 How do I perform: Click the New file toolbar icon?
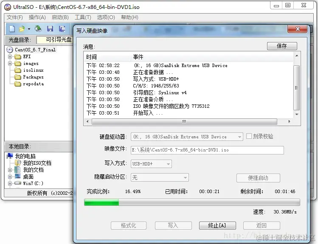point(12,29)
